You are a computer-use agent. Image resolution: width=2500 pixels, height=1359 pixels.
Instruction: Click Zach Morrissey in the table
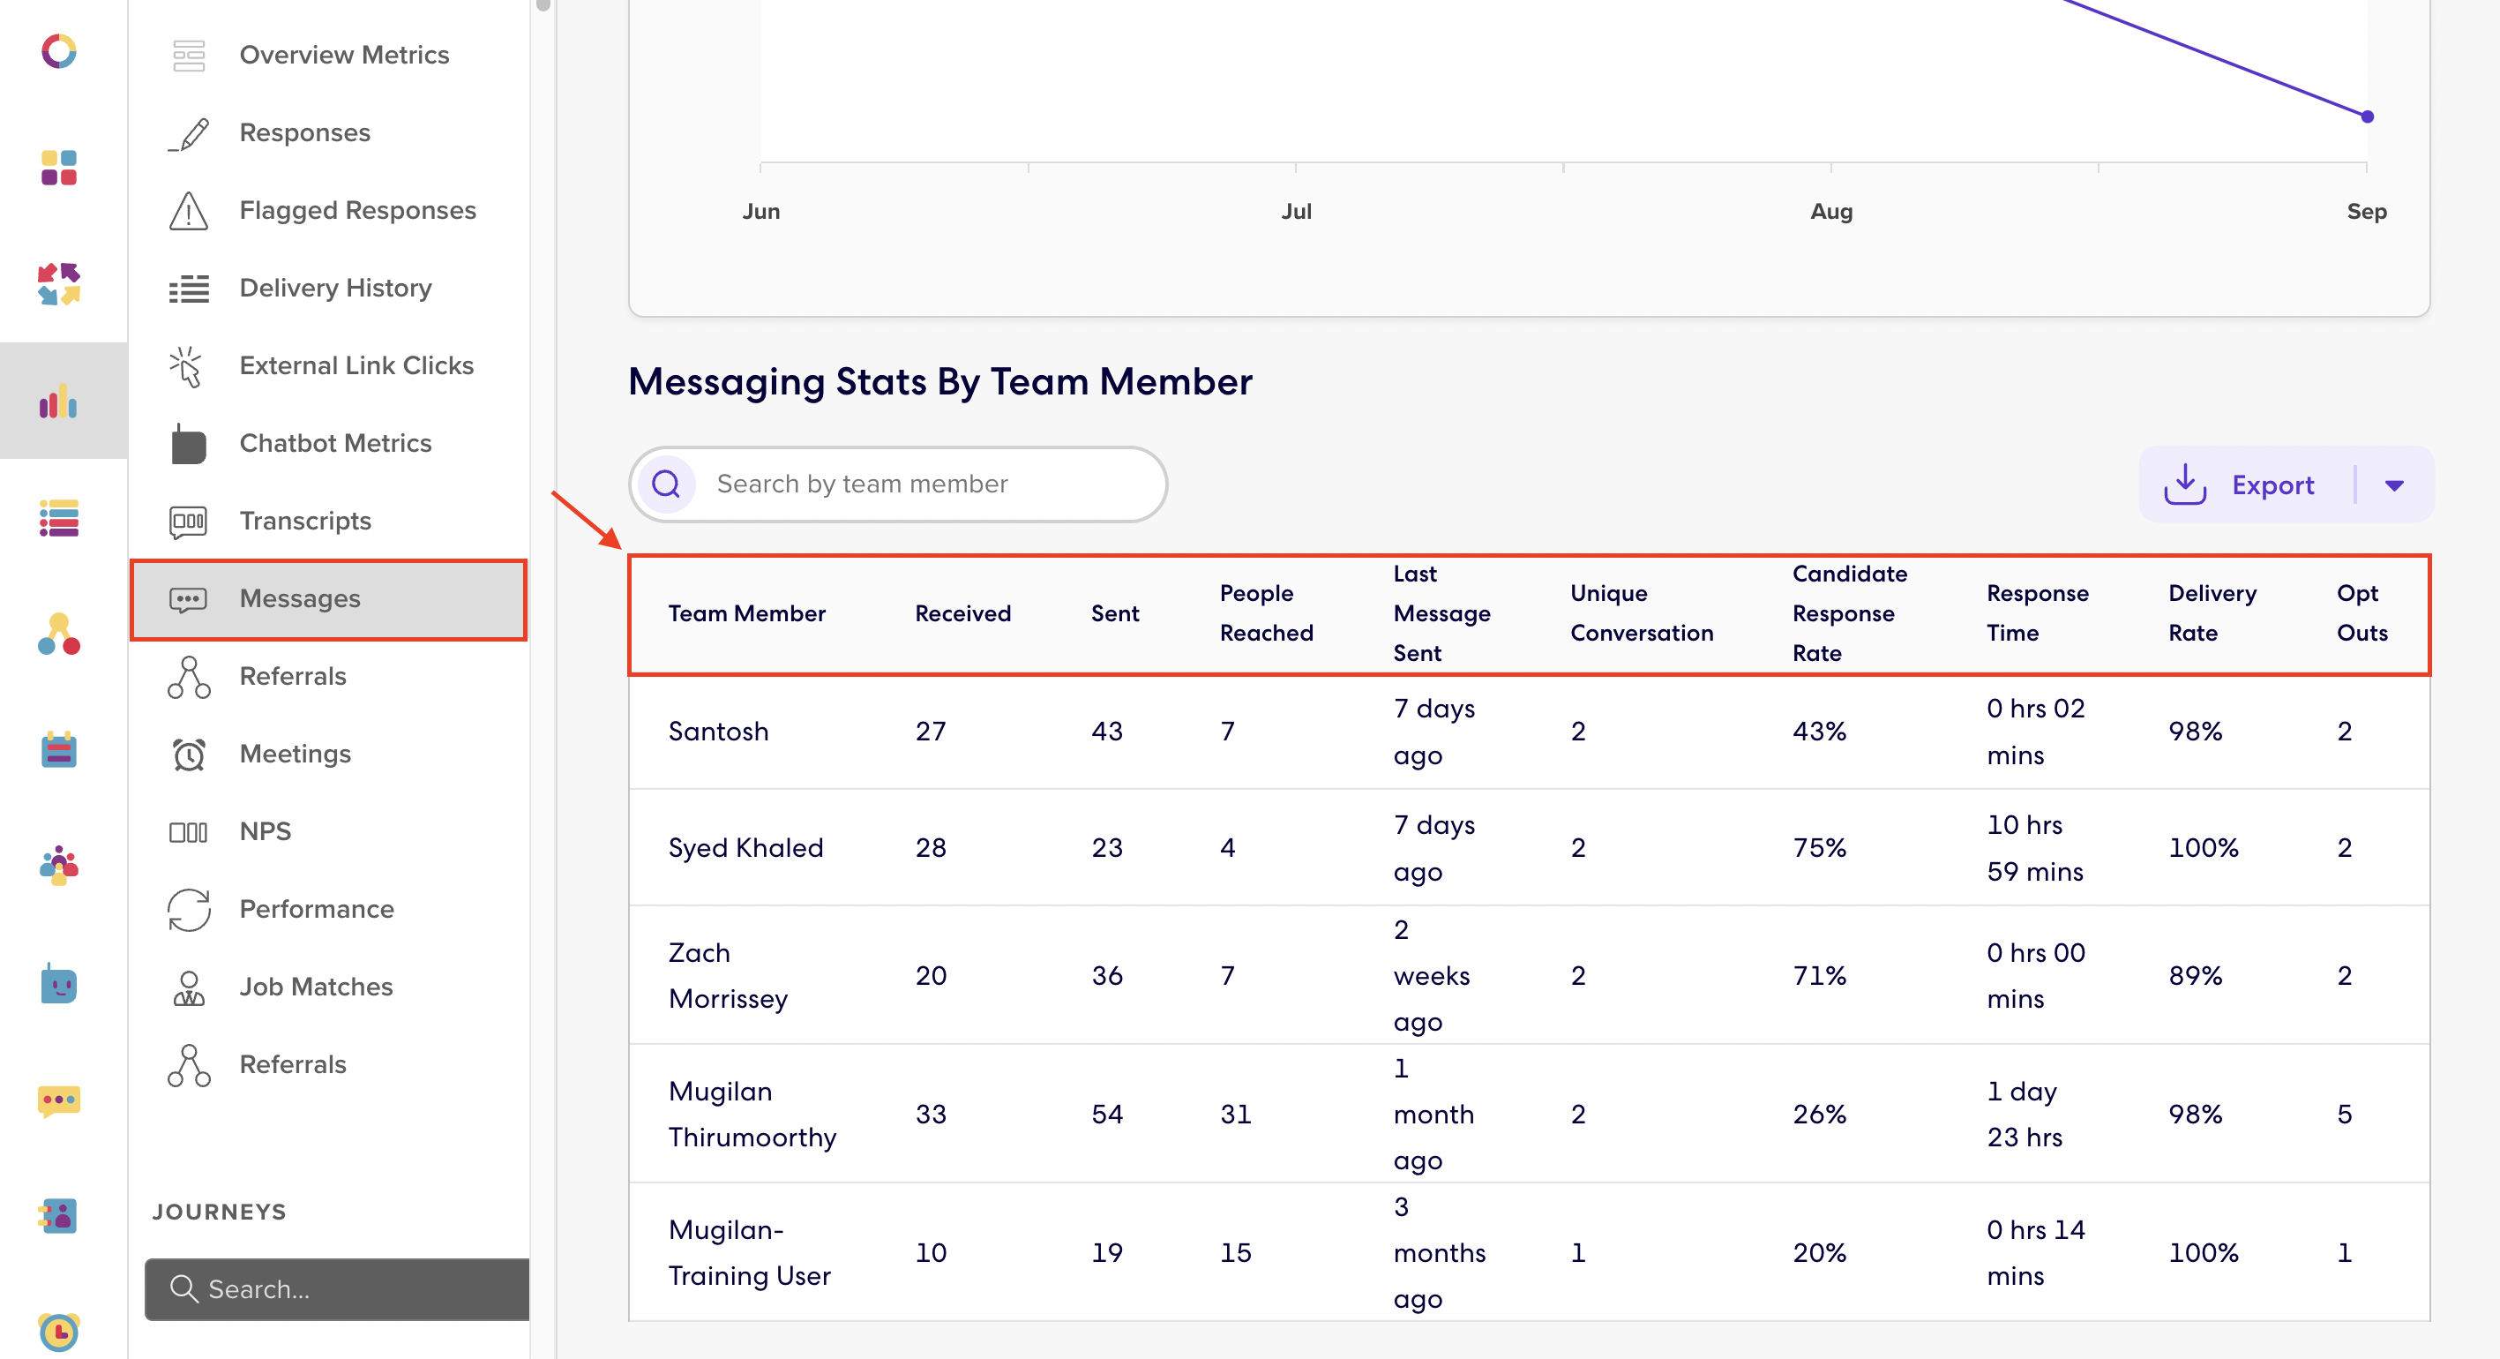pyautogui.click(x=728, y=976)
